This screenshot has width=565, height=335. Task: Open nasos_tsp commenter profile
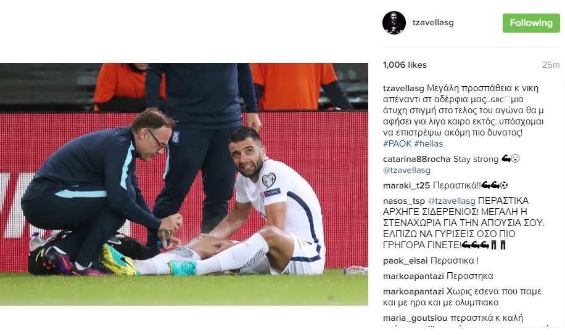404,201
